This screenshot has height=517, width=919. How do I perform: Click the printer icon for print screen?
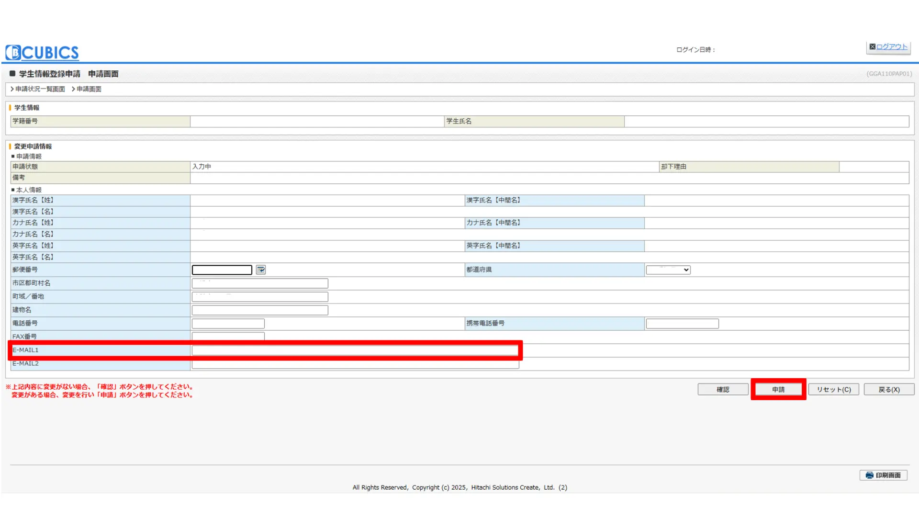869,475
